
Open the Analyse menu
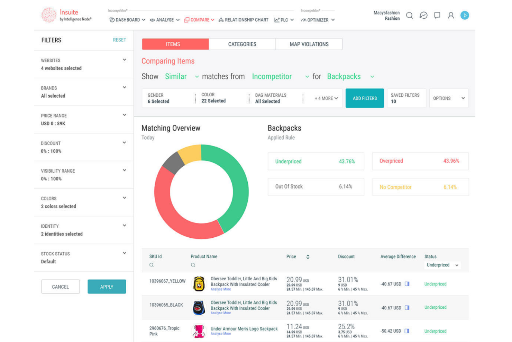165,20
